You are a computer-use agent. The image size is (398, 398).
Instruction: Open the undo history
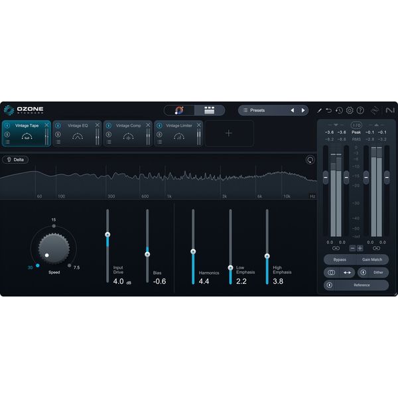[x=339, y=110]
